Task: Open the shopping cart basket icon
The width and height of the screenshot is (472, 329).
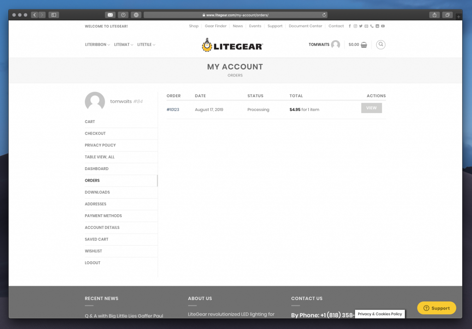Action: tap(364, 45)
